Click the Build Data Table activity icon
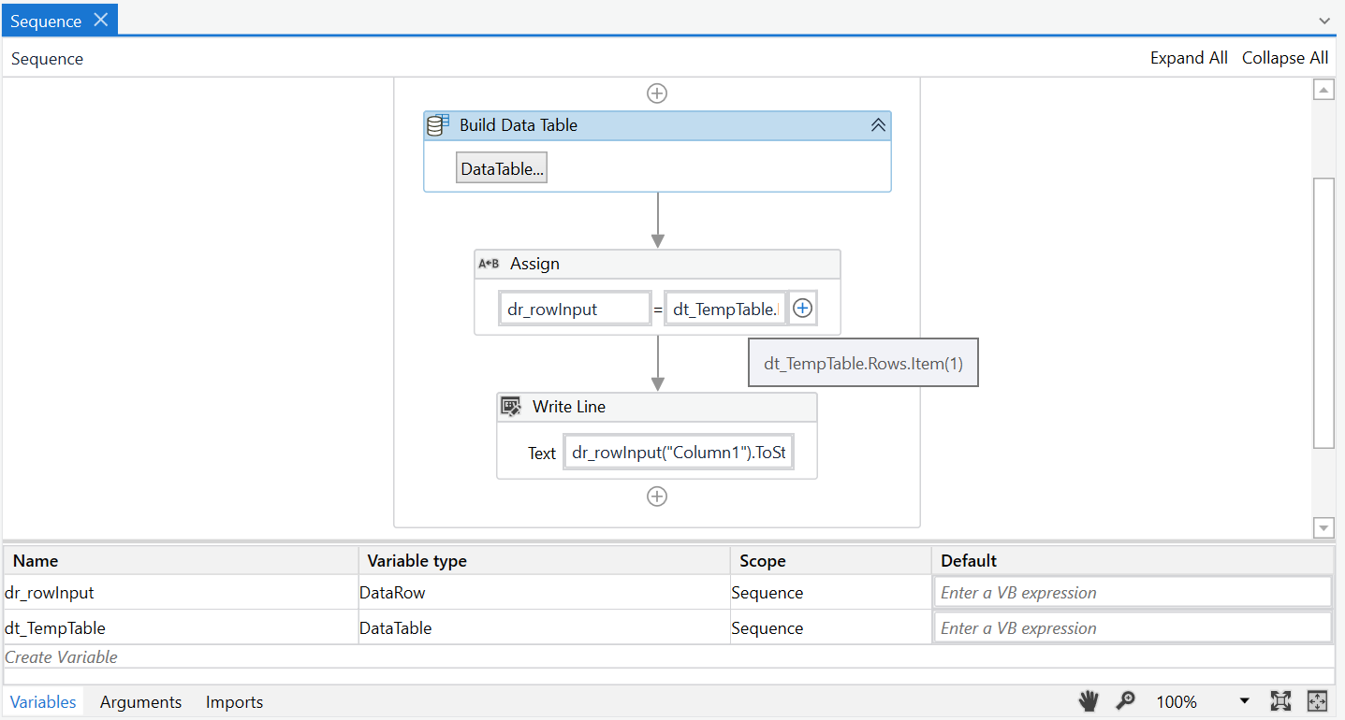Image resolution: width=1345 pixels, height=720 pixels. click(x=437, y=124)
